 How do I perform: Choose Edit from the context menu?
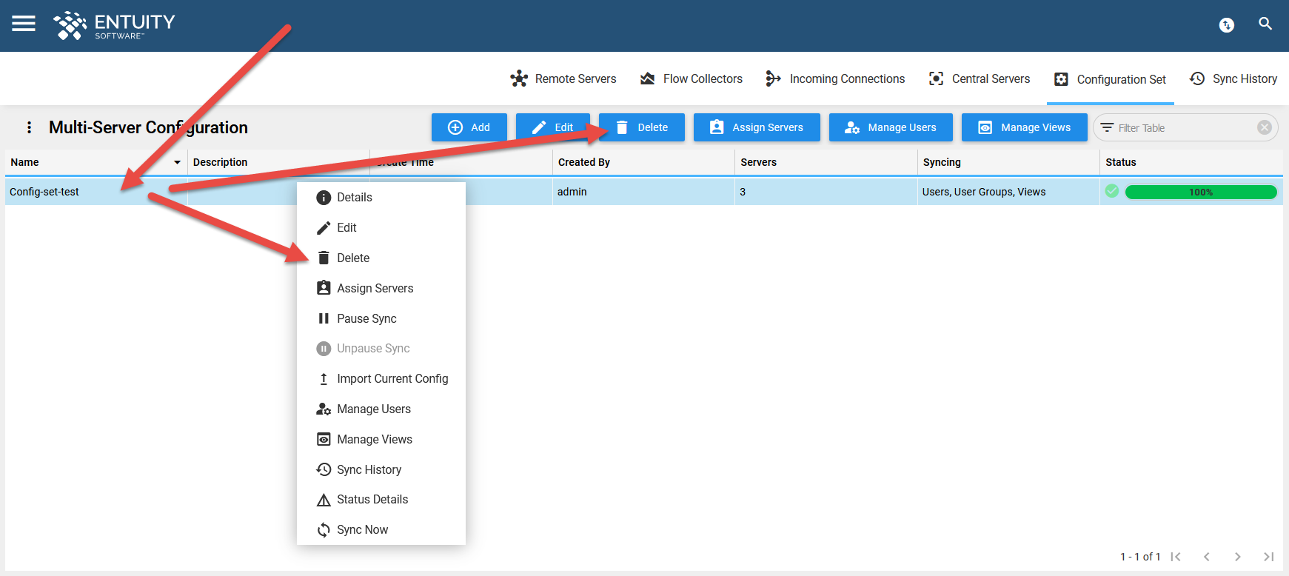pos(381,227)
